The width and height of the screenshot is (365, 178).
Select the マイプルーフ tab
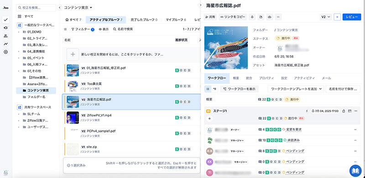[x=176, y=20]
